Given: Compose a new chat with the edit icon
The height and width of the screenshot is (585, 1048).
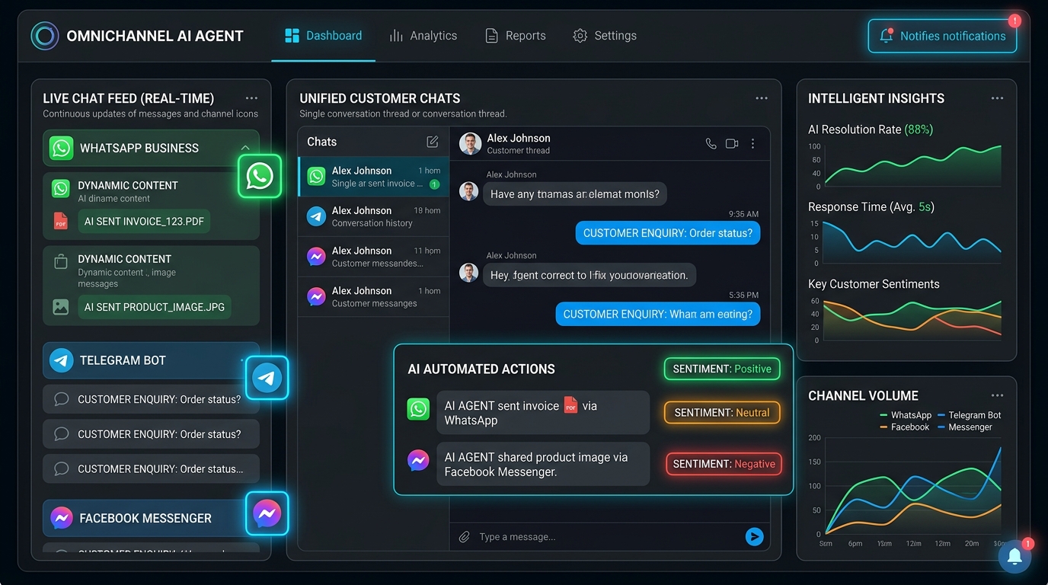Looking at the screenshot, I should (433, 142).
